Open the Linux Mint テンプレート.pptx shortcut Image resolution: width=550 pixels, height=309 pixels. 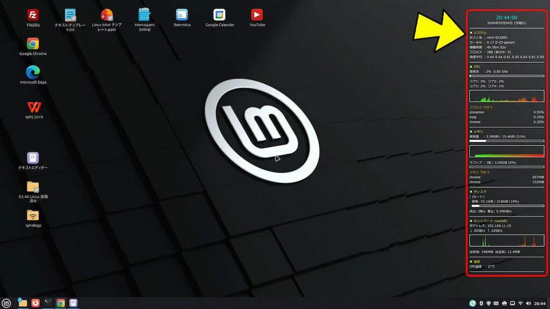[107, 20]
